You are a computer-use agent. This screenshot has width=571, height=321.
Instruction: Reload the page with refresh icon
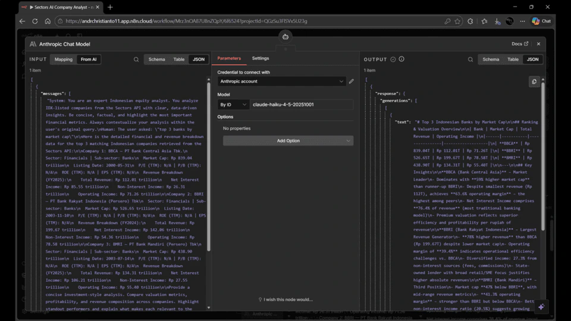[x=35, y=21]
